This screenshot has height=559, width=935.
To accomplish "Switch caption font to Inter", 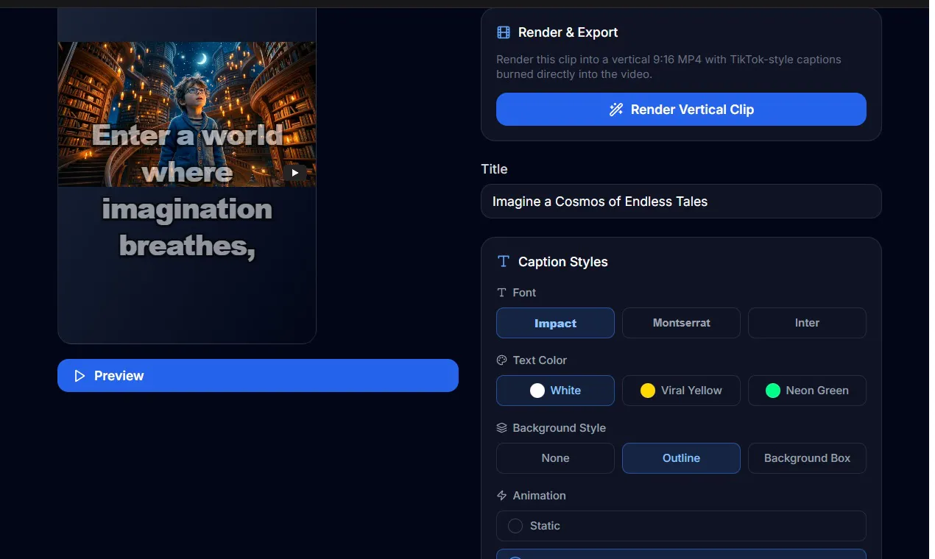I will point(807,323).
